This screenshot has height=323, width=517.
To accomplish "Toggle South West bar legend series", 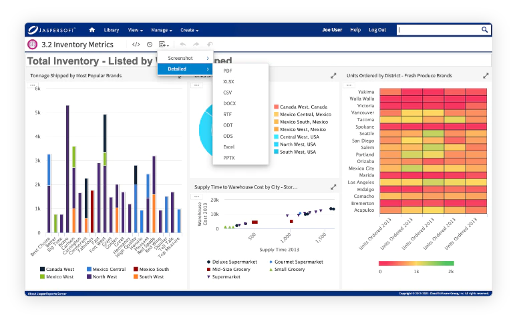I will [148, 276].
